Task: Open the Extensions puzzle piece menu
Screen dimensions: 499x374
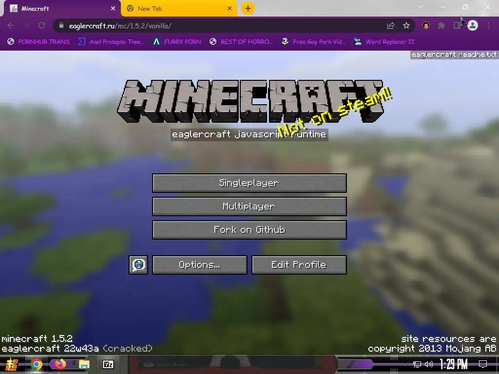Action: pyautogui.click(x=441, y=25)
